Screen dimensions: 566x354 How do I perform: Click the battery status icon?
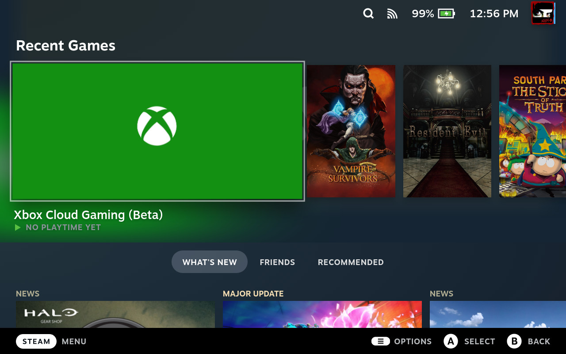point(446,14)
